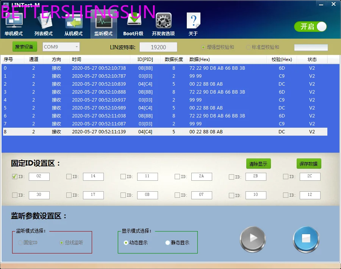Click the 状态 column header
Screen dimensions: 341x269
(x=312, y=59)
